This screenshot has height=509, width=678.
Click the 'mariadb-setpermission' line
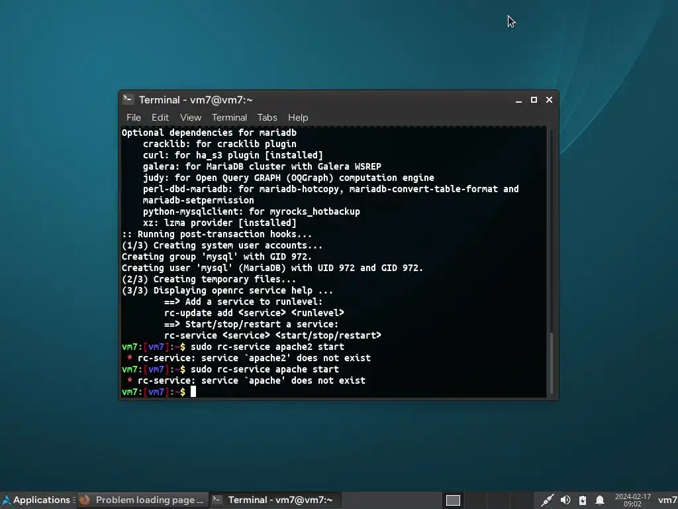tap(199, 200)
